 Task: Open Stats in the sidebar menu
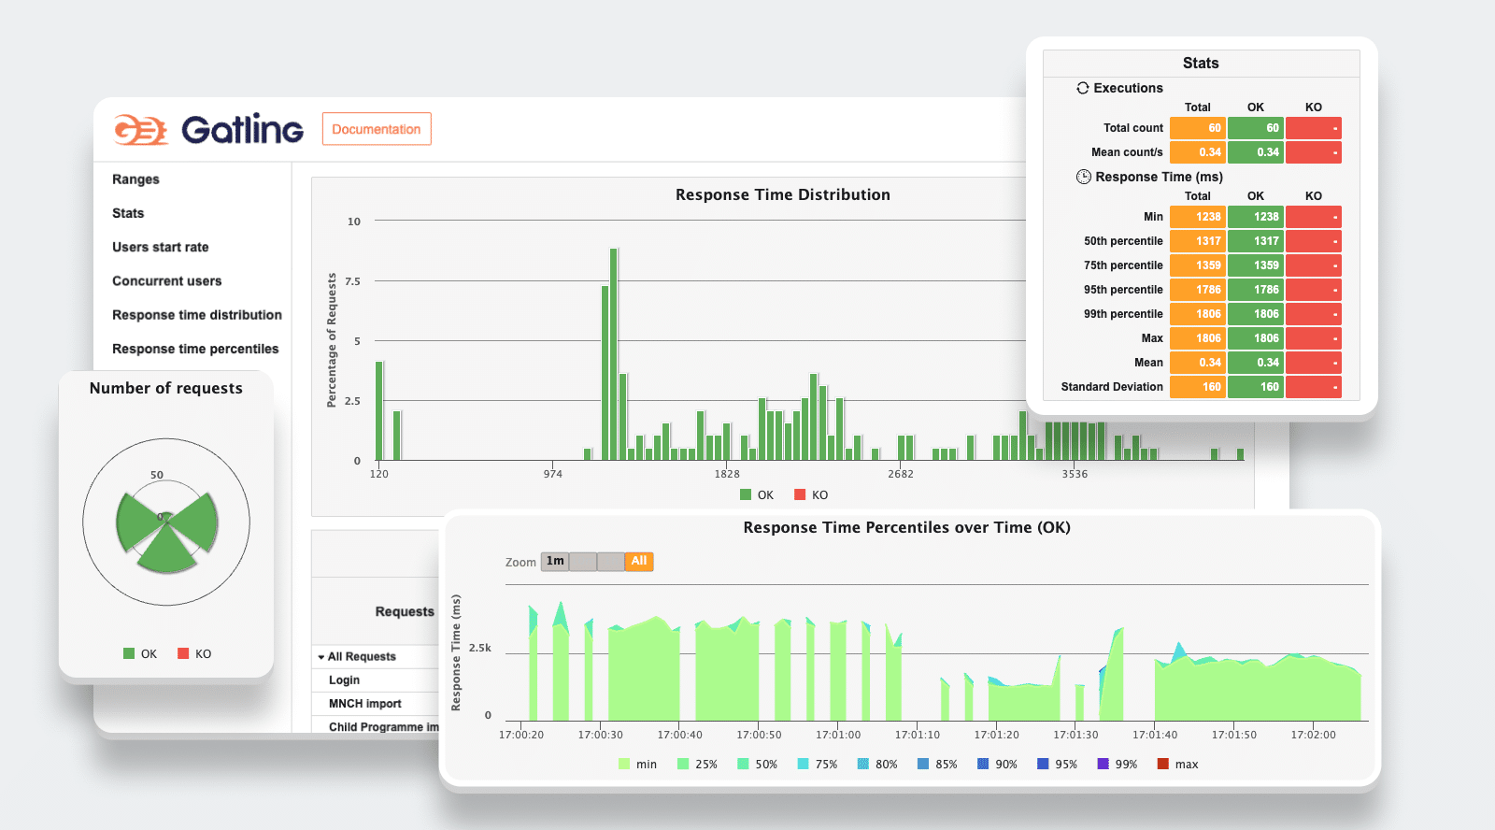128,213
